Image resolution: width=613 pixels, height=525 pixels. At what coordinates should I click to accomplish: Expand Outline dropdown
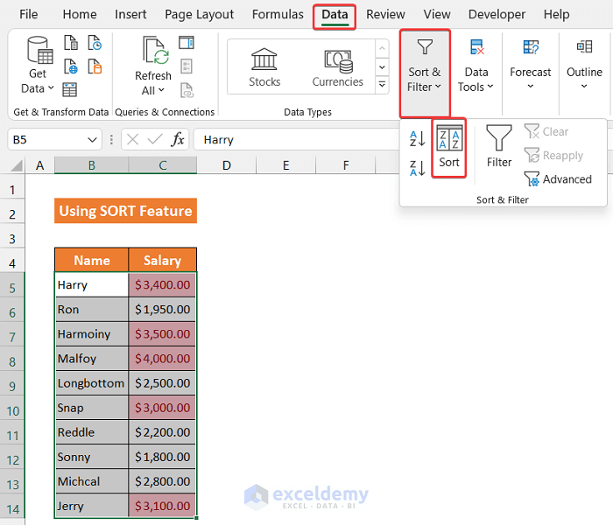(x=584, y=66)
